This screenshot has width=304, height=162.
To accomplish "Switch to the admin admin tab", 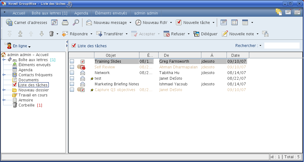I will tap(146, 13).
